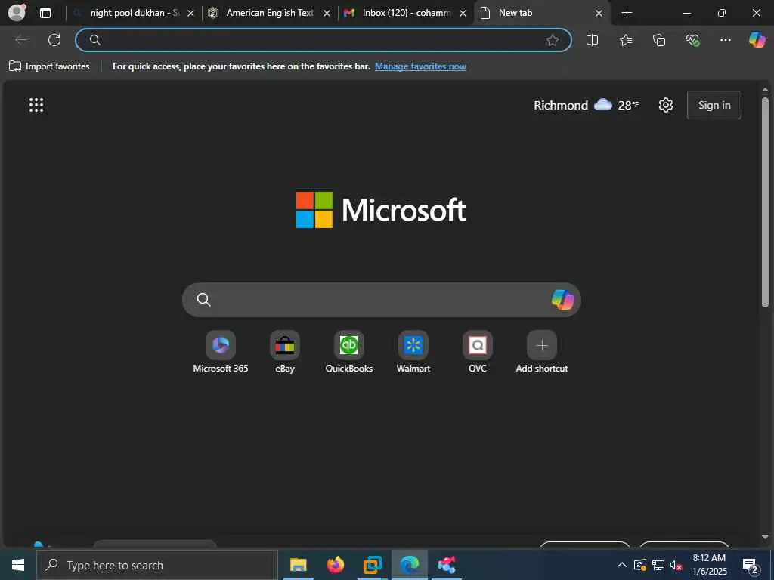
Task: Open the VirtualBox taskbar icon
Action: (372, 565)
